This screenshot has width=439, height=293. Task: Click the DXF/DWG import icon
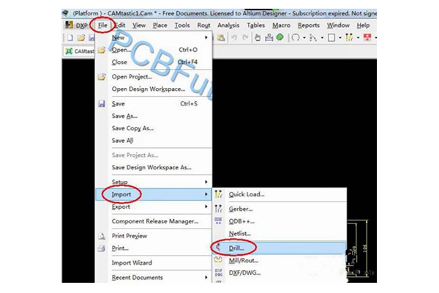point(219,272)
